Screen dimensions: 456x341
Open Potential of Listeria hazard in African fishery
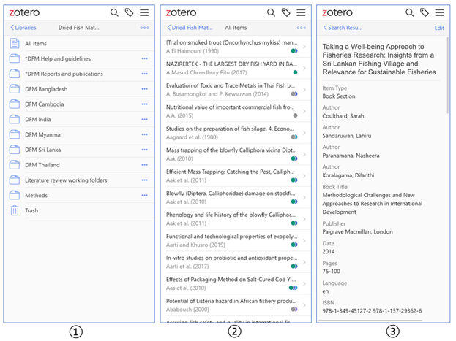click(x=236, y=305)
